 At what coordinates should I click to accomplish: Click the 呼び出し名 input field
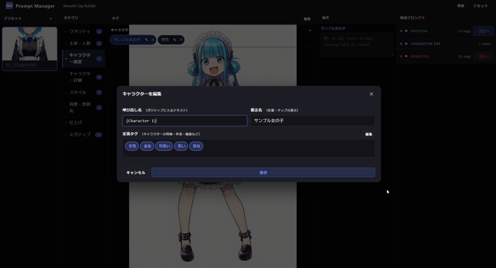185,121
